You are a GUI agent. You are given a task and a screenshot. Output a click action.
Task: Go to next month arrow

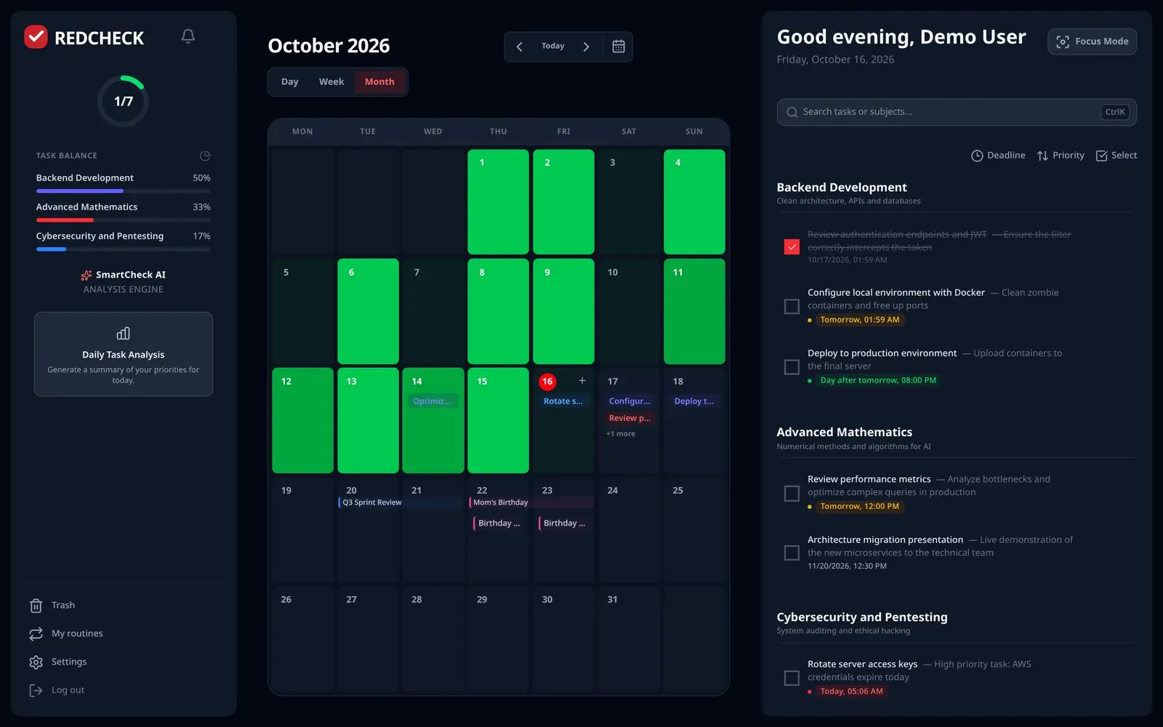[586, 47]
